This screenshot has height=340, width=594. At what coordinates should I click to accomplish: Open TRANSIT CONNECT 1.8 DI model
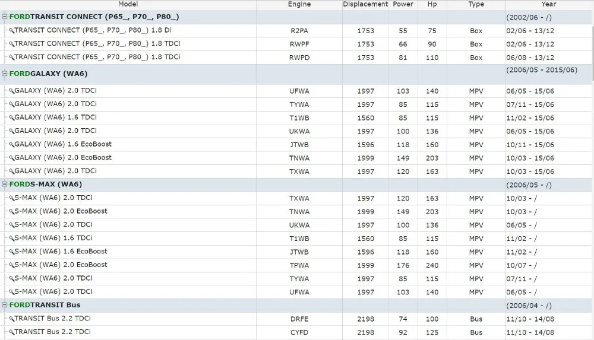pyautogui.click(x=93, y=30)
